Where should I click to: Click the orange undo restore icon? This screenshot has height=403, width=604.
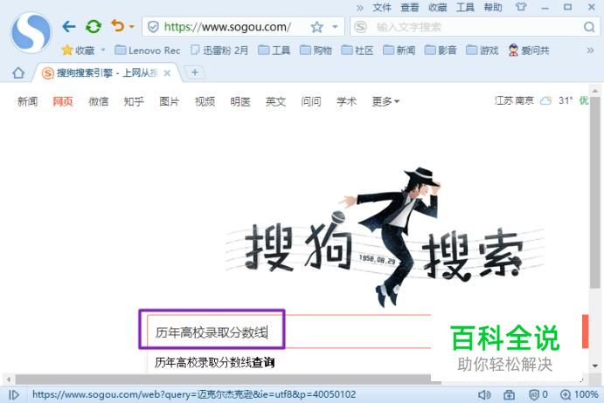117,26
